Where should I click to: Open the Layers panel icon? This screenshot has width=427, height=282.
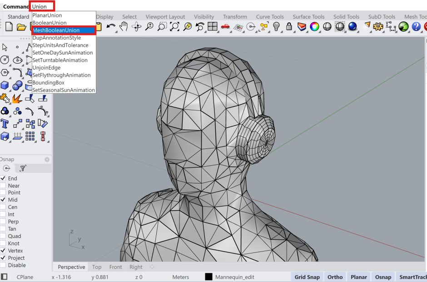pyautogui.click(x=302, y=26)
